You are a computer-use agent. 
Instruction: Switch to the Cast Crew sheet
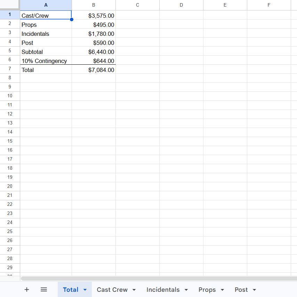pyautogui.click(x=112, y=289)
